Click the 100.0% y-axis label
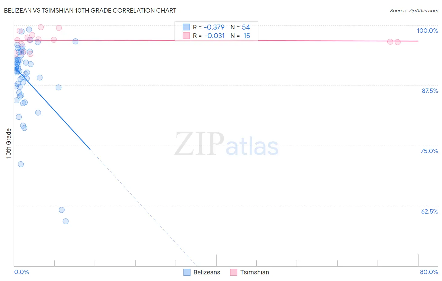The image size is (442, 281). pos(427,31)
